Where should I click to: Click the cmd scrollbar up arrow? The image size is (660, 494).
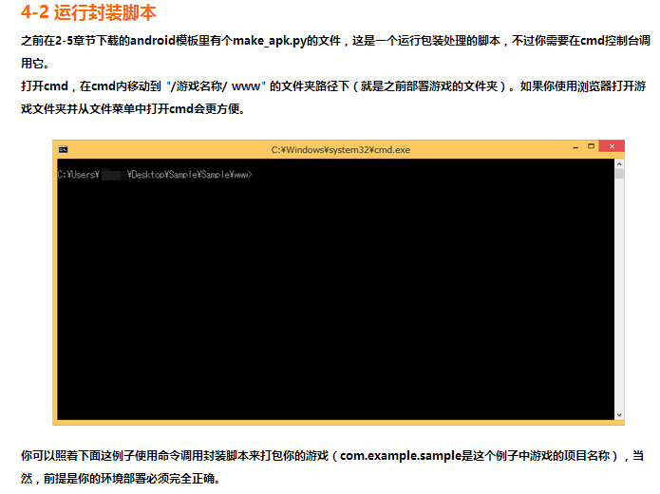tap(619, 163)
